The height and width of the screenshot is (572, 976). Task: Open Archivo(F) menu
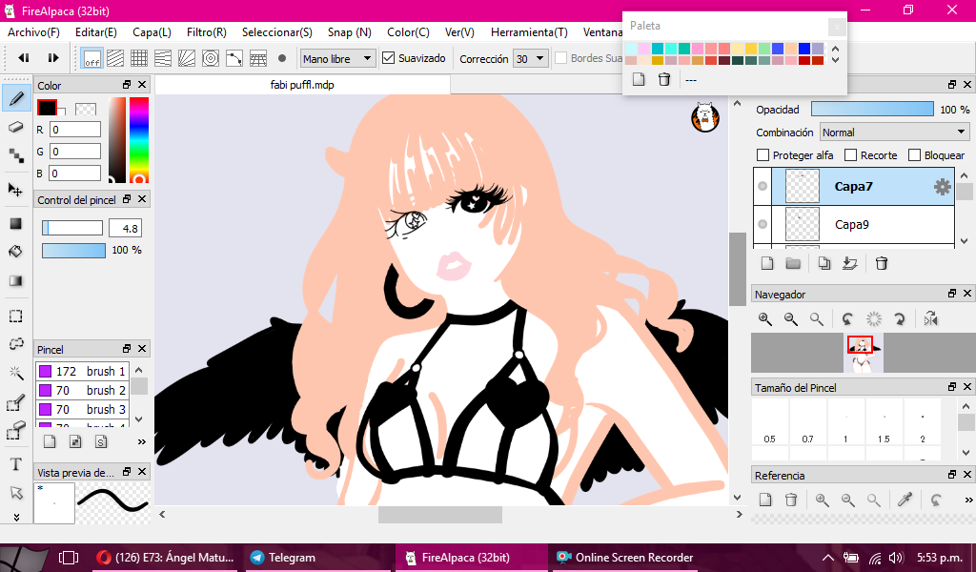coord(33,32)
